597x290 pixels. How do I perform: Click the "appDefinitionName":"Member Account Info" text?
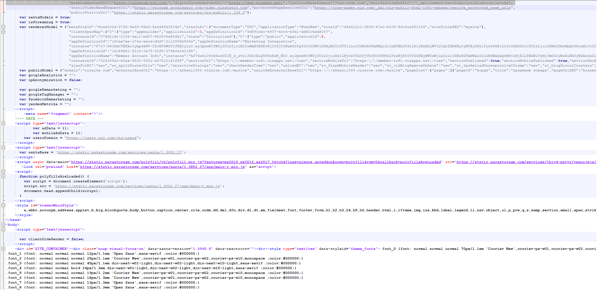tap(115, 56)
